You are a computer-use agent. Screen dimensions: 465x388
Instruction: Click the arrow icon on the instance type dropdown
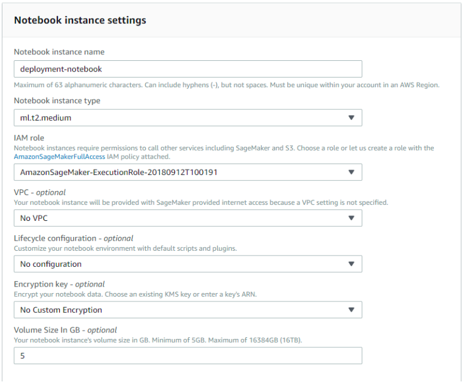pos(352,118)
